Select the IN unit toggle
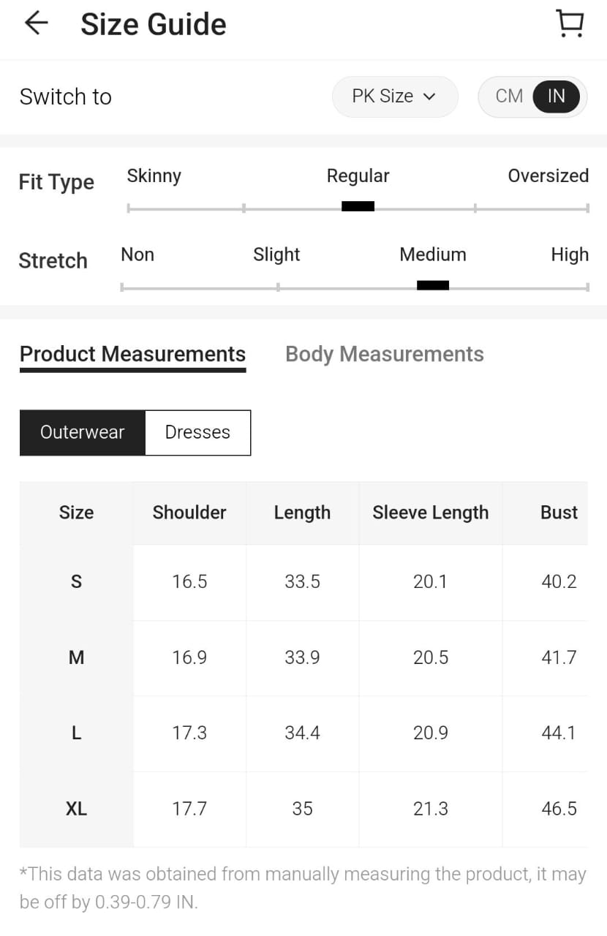 [x=557, y=97]
